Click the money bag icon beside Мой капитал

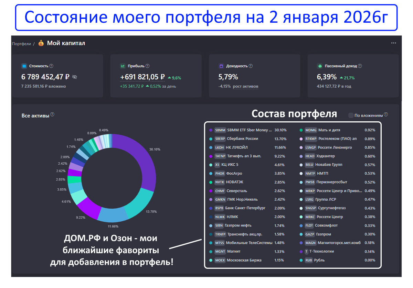pyautogui.click(x=41, y=43)
